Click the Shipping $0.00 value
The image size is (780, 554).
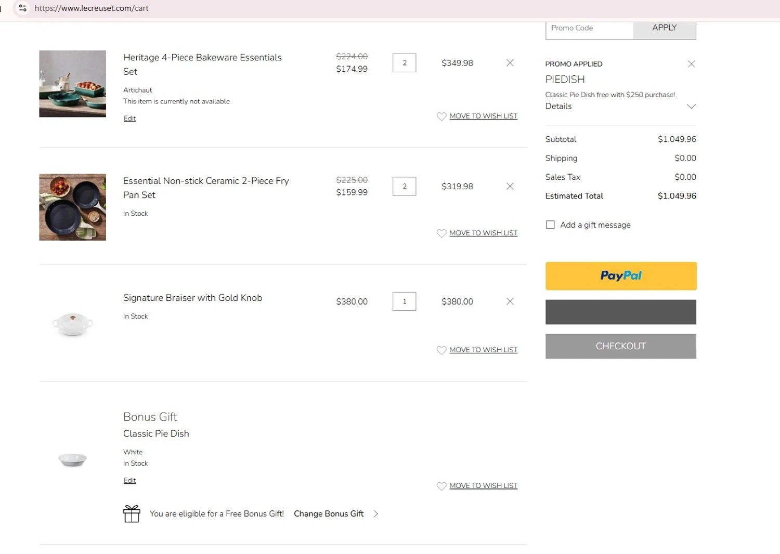pos(685,158)
